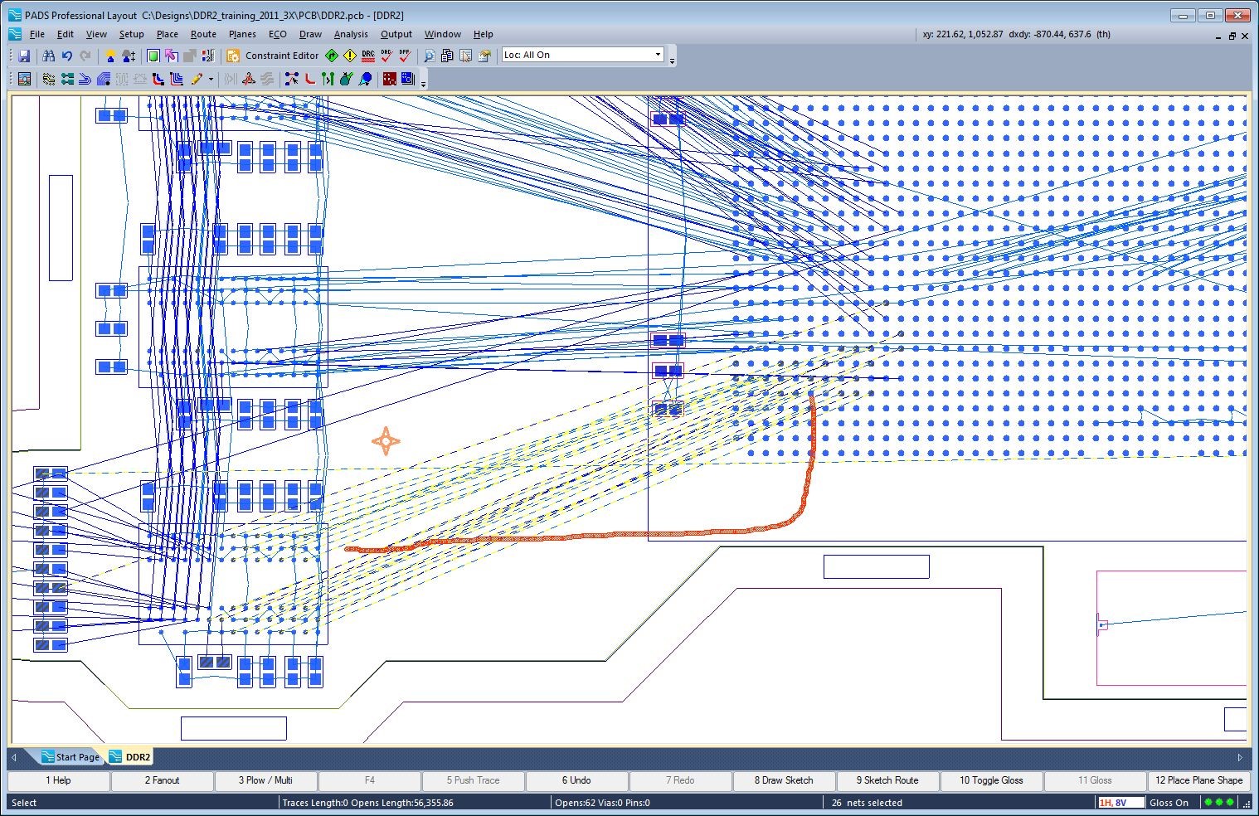Select the sketch pencil tool icon

197,79
